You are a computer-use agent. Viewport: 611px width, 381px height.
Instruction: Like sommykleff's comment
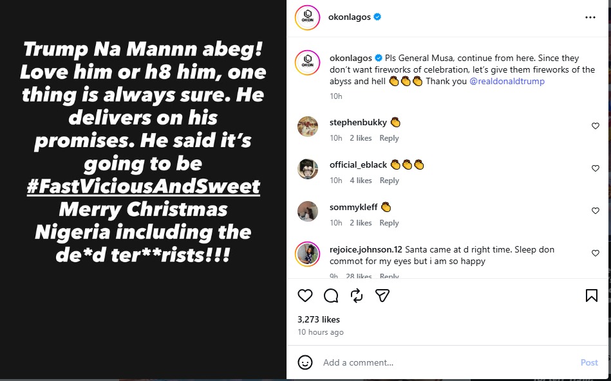596,211
